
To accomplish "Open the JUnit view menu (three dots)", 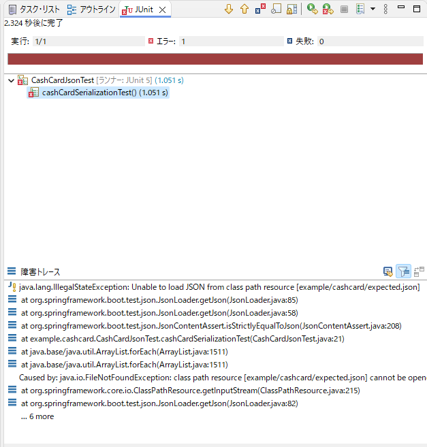I will 385,9.
